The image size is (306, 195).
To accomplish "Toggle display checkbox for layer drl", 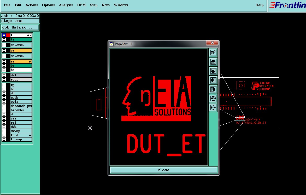I will (x=4, y=75).
